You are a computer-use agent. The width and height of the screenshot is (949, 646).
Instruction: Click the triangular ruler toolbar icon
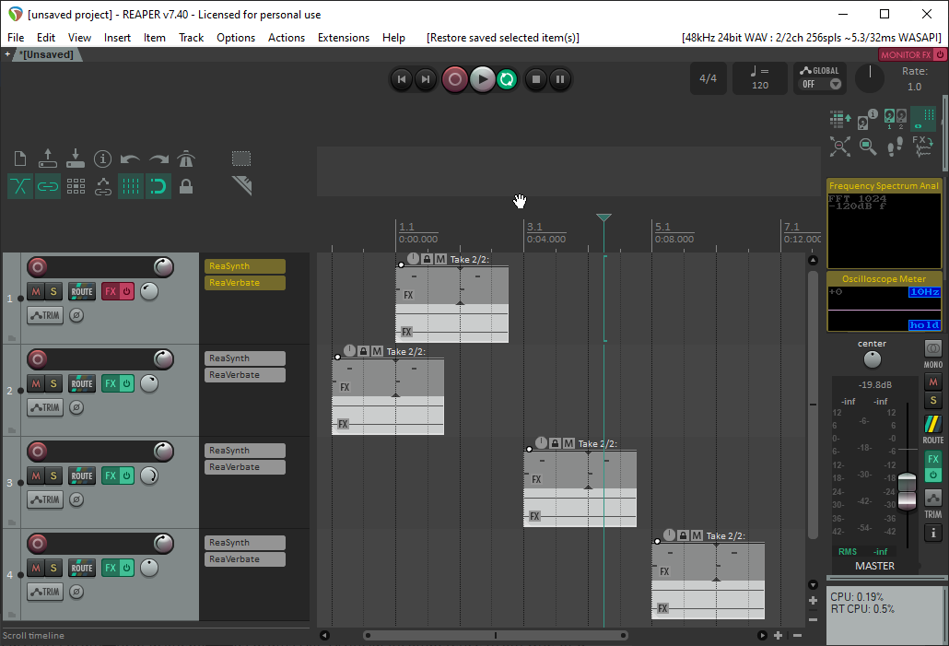tap(241, 186)
